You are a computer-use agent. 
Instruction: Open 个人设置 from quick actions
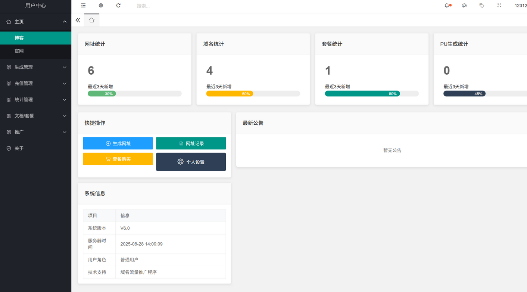tap(191, 162)
